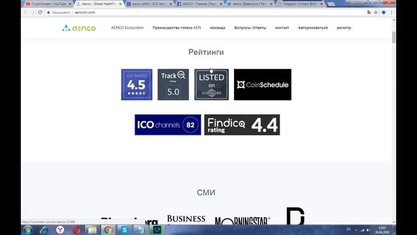Viewport: 417px width, 235px height.
Task: Click the СМИ heading
Action: [x=206, y=193]
